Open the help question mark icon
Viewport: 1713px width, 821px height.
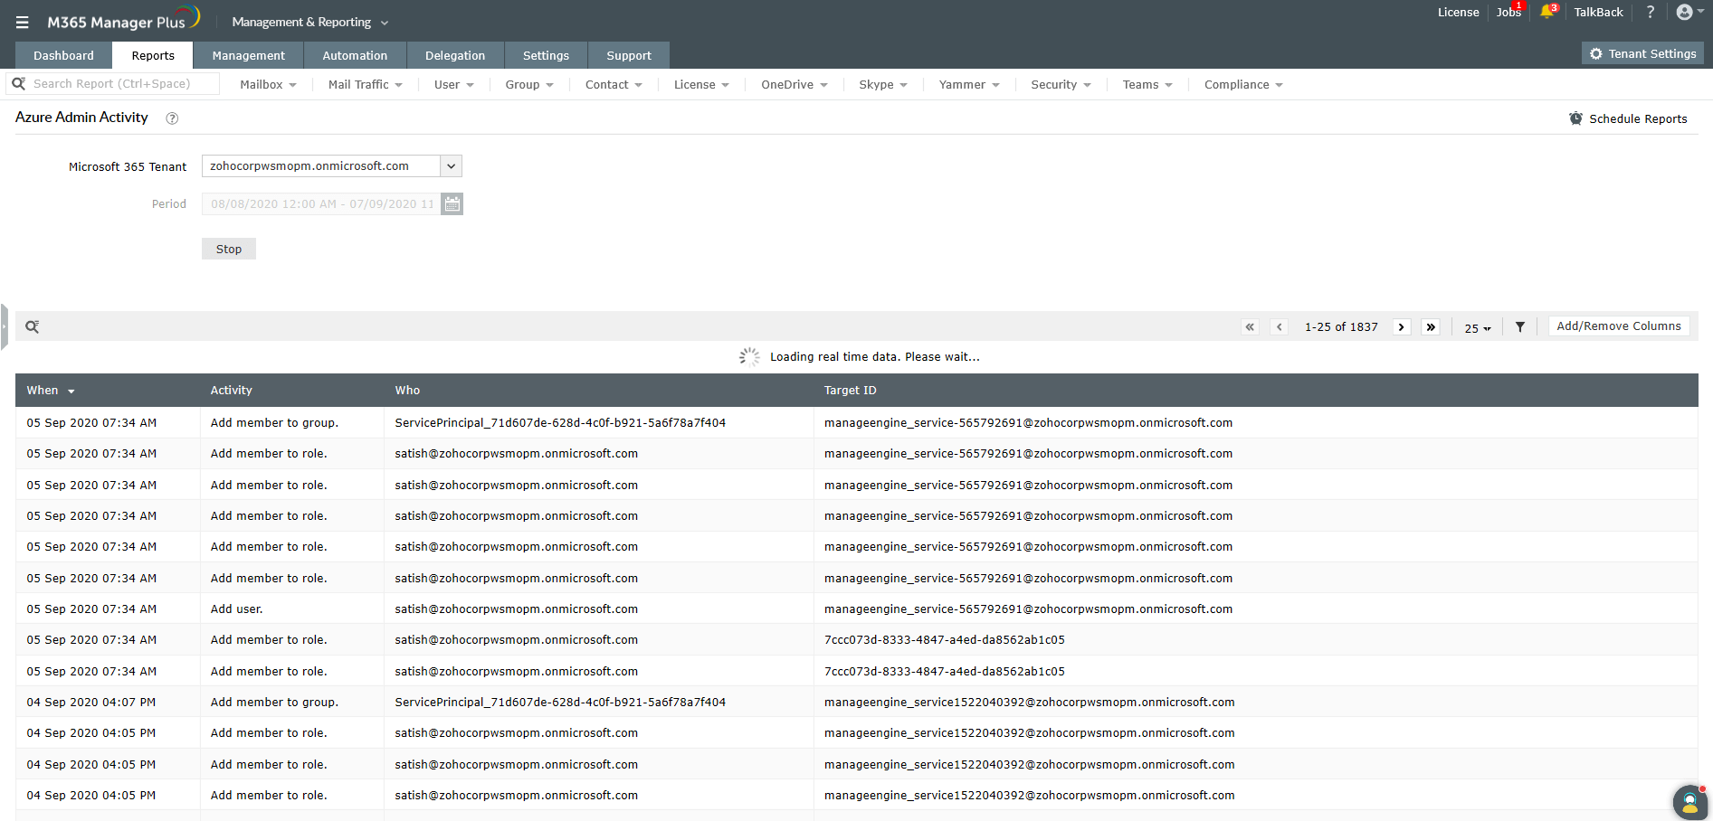tap(1651, 12)
